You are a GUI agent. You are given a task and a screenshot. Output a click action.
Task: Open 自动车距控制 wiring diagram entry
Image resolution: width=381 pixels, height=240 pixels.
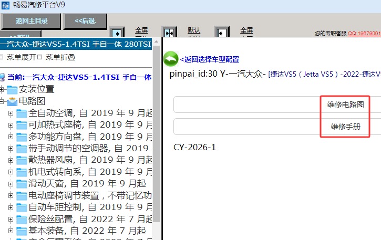click(90, 207)
